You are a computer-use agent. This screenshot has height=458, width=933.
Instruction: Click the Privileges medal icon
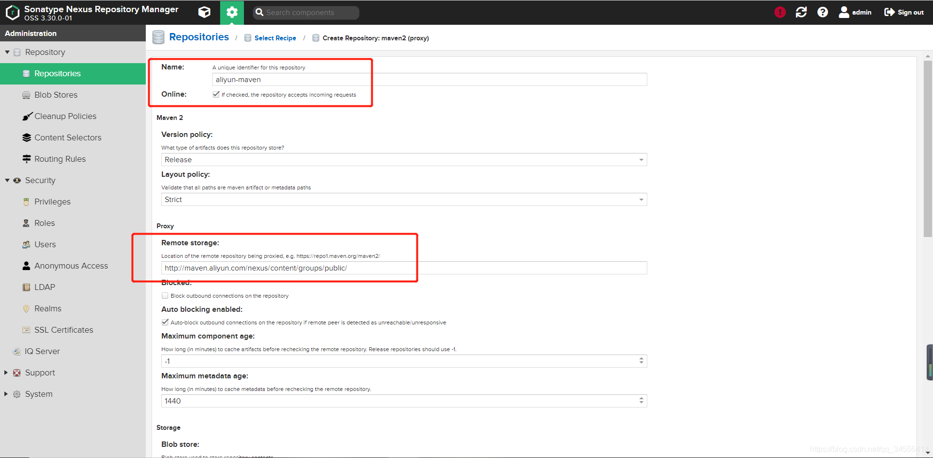[x=26, y=202]
